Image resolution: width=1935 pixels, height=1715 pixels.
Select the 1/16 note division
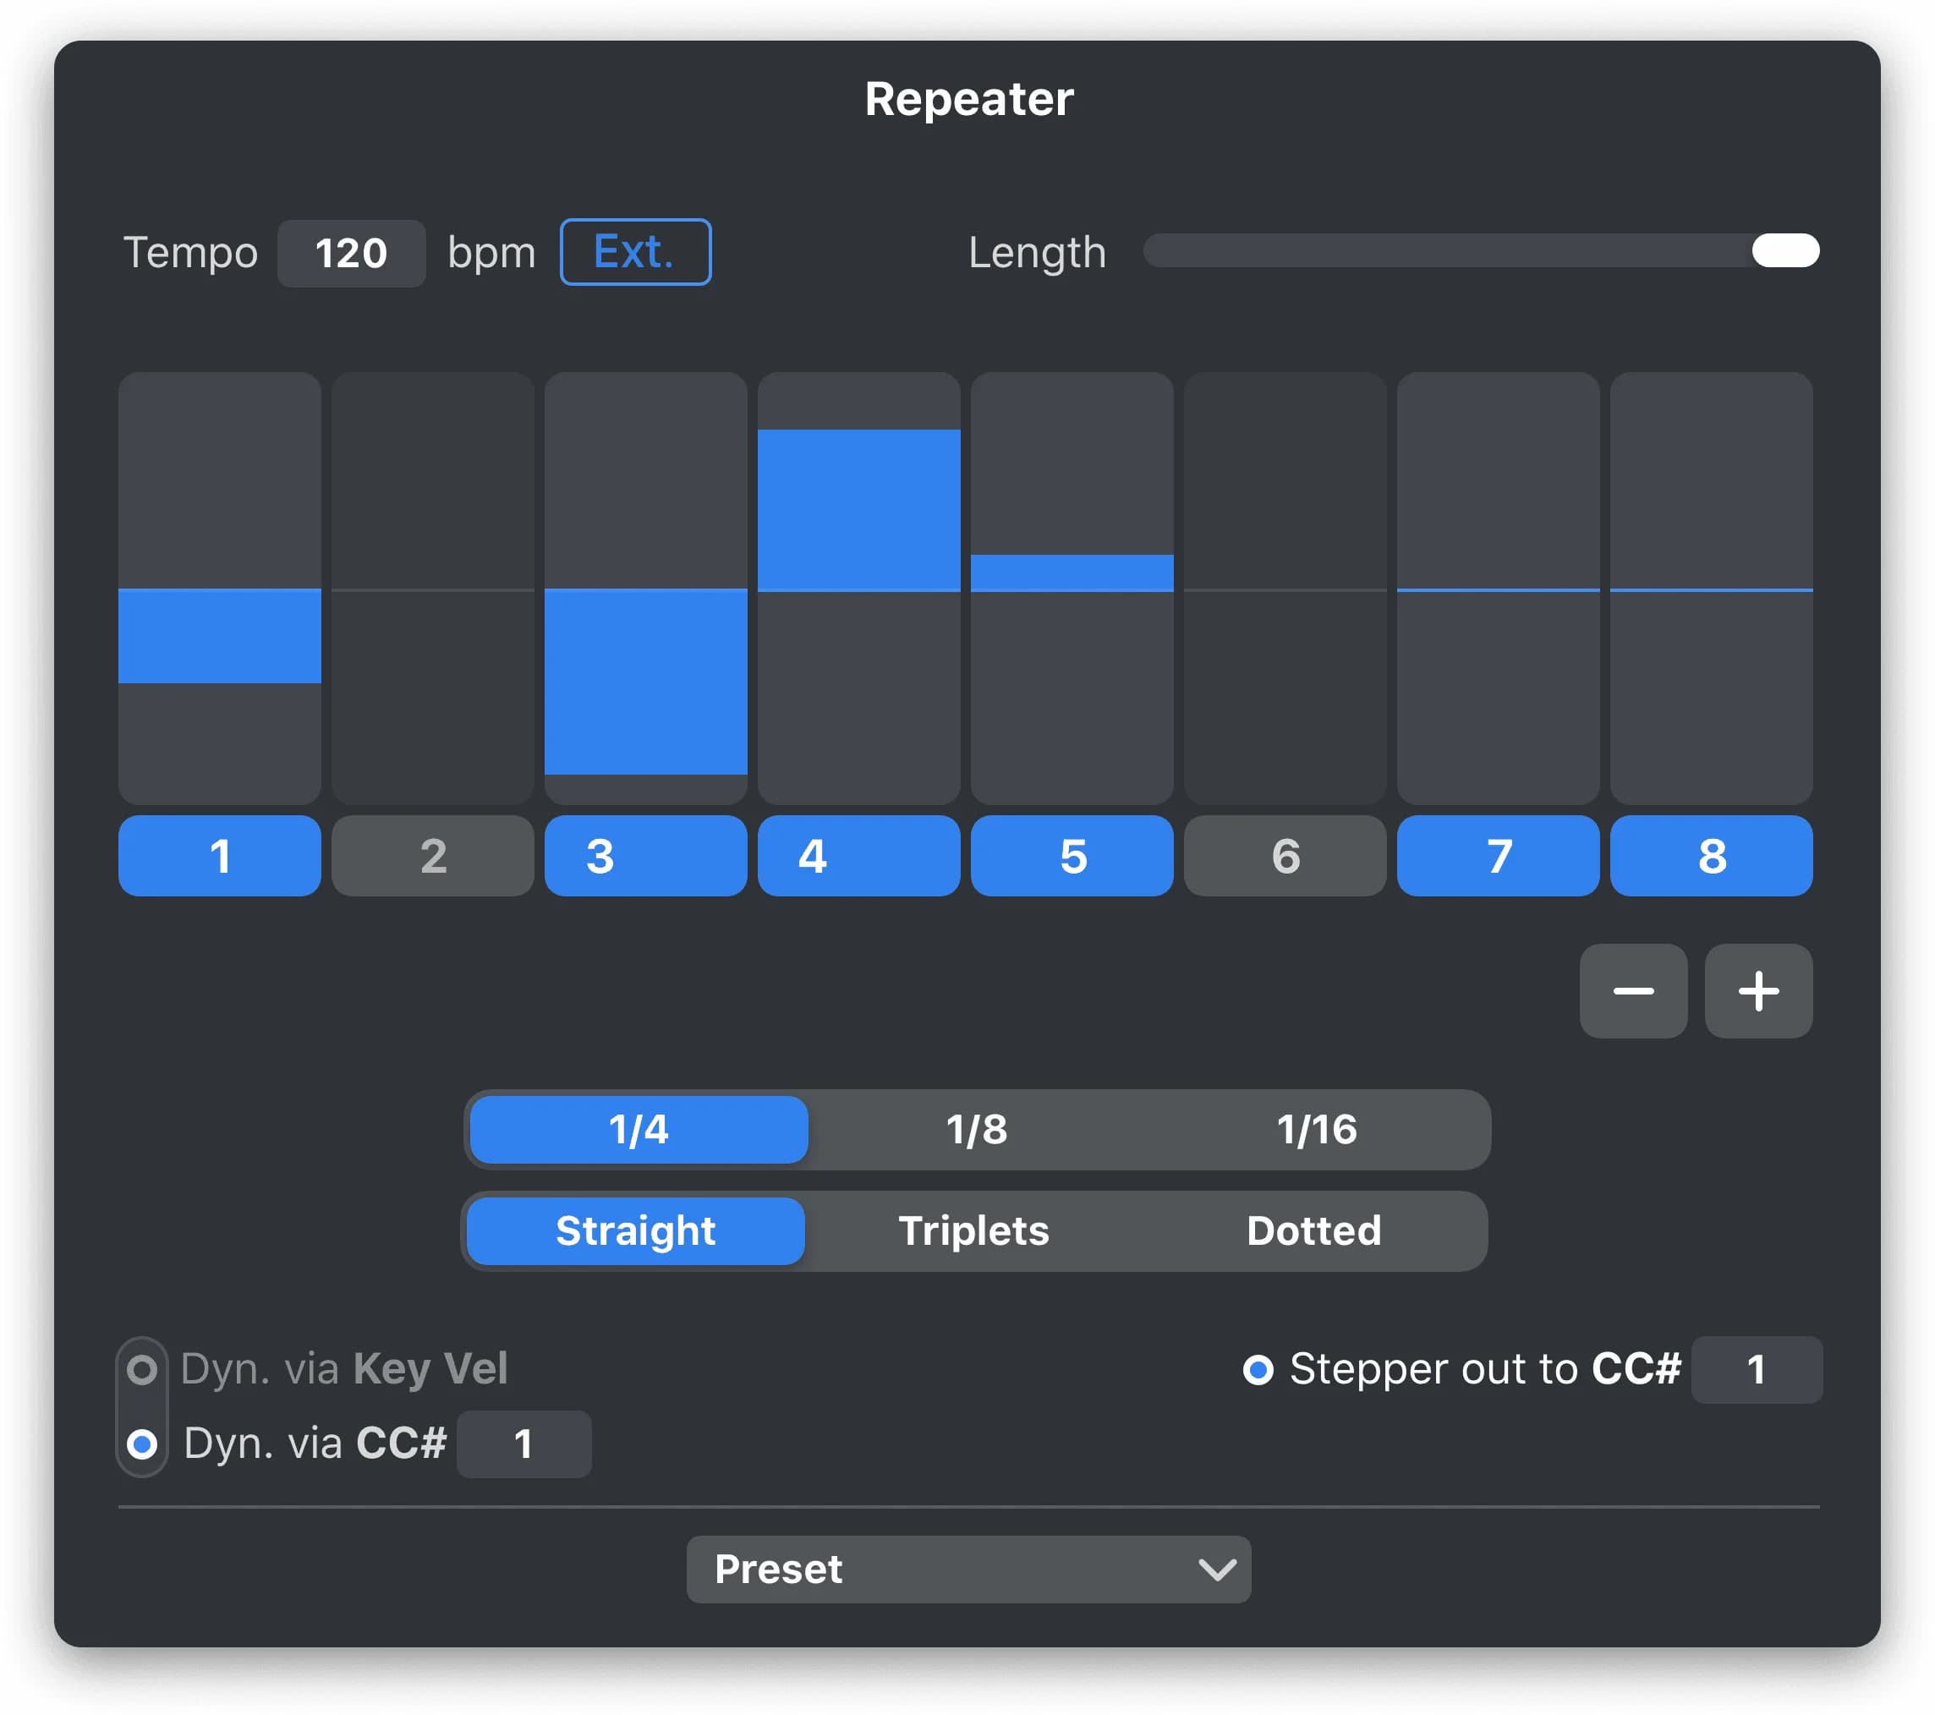tap(1316, 1129)
